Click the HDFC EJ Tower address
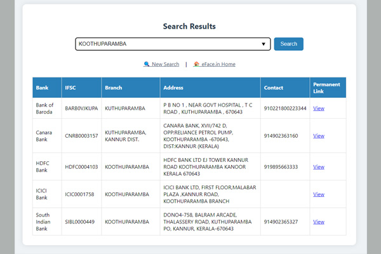Image resolution: width=381 pixels, height=254 pixels. [x=206, y=167]
